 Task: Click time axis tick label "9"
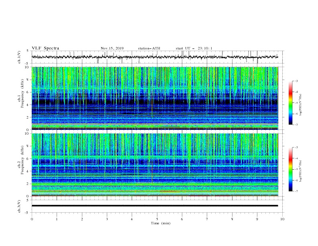tap(257, 219)
